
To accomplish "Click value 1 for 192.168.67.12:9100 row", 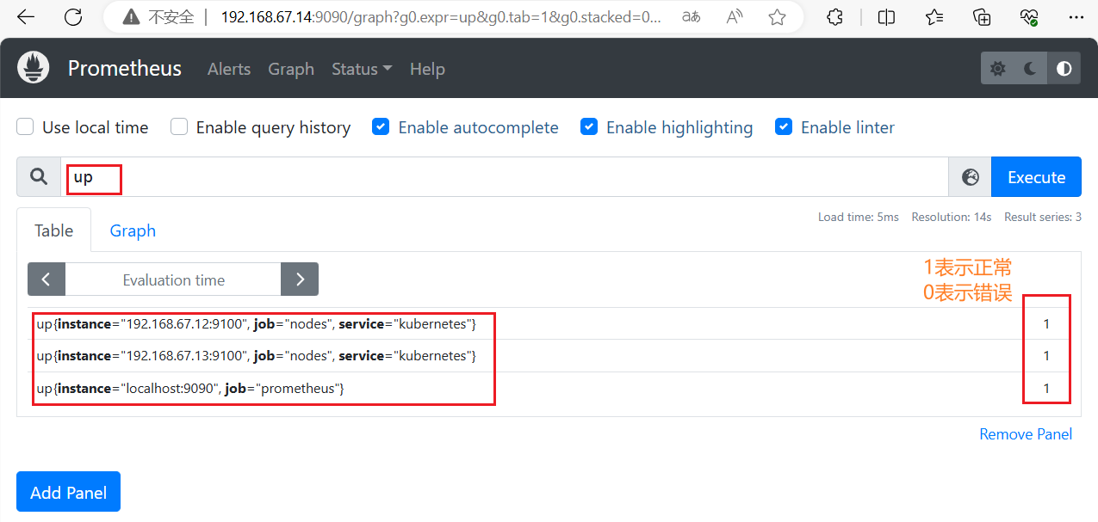I will click(1046, 324).
